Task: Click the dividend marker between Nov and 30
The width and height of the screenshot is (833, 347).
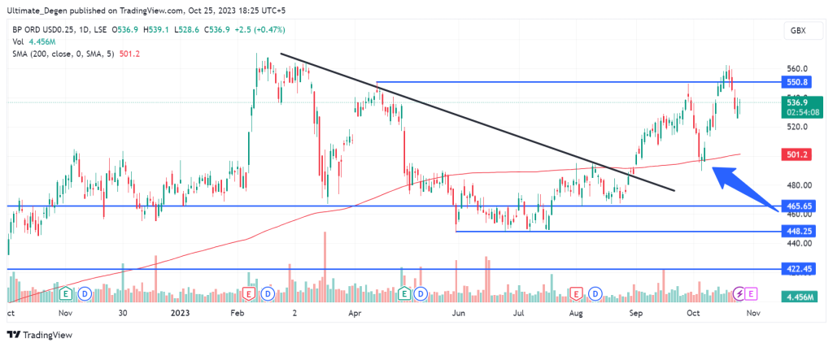Action: (x=84, y=293)
